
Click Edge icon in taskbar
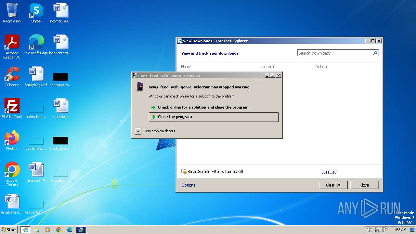pos(70,230)
